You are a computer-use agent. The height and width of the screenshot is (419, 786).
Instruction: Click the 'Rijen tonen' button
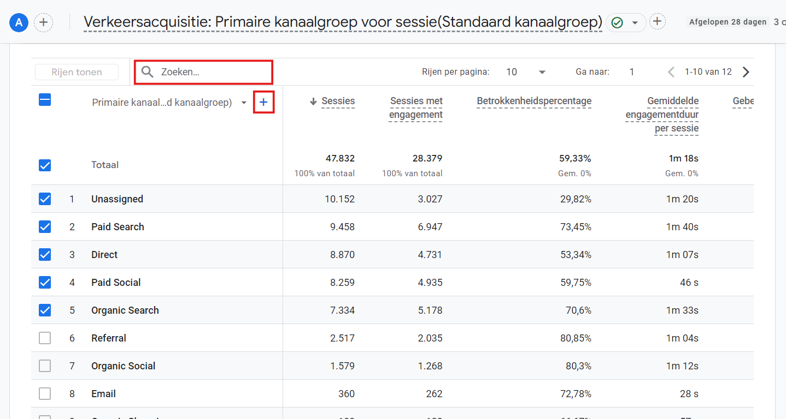77,72
